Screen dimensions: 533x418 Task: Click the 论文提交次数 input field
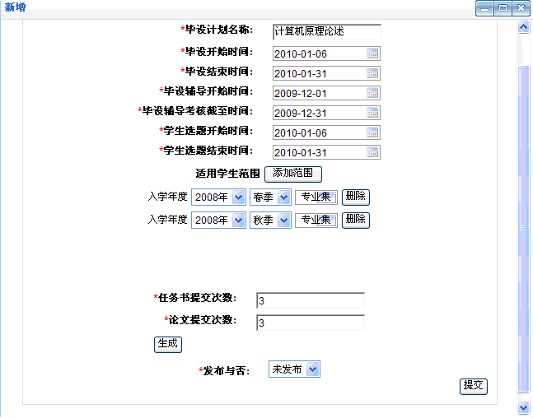[x=311, y=323]
